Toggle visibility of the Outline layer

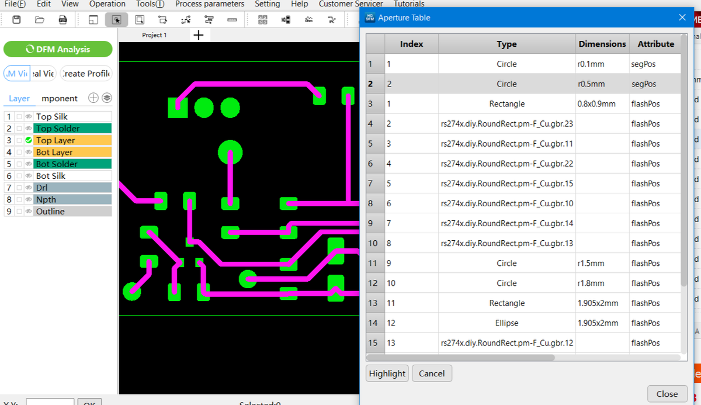point(28,212)
